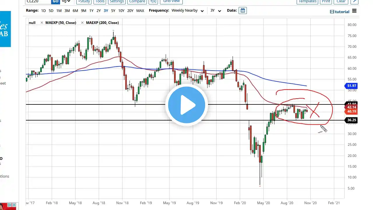This screenshot has height=210, width=373.
Task: Click the symbol input field
Action: coord(38,1)
